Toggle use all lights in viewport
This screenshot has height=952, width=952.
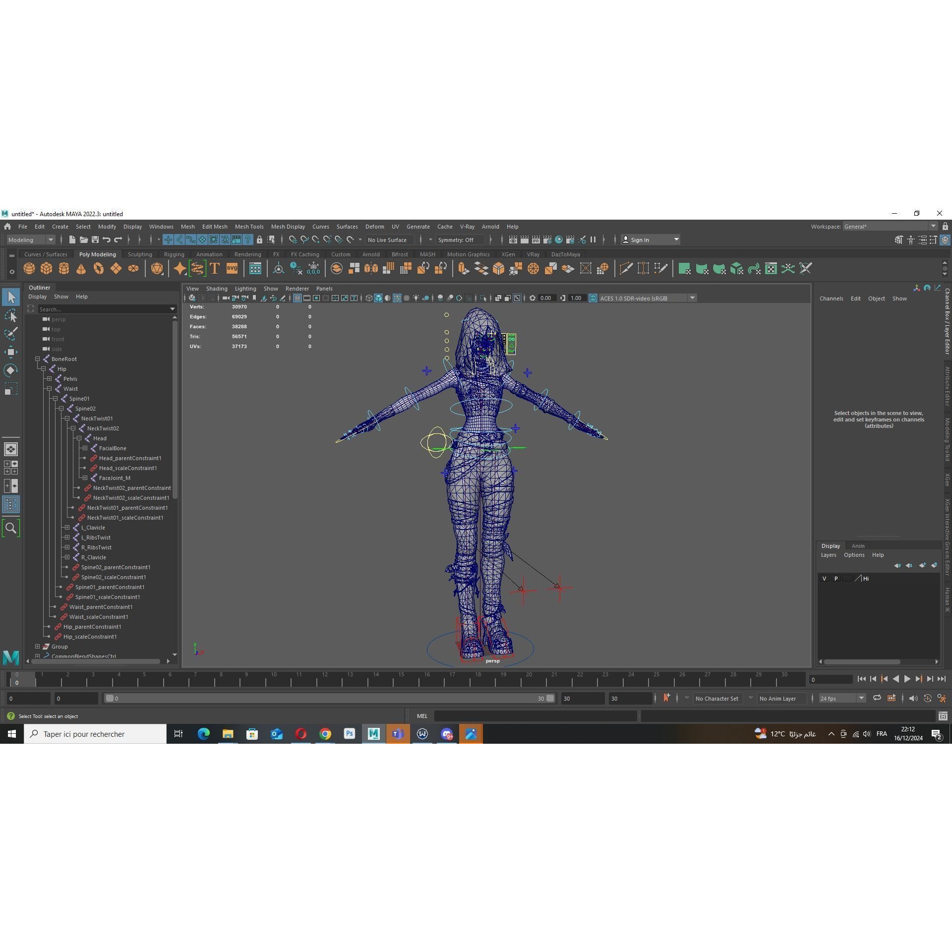point(416,298)
